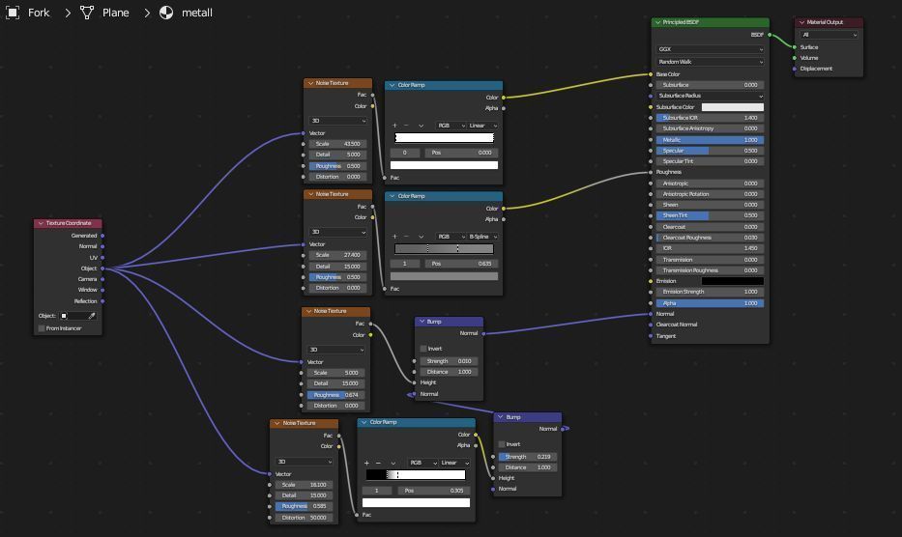
Task: Click the Tangent input socket on Principled BSDF
Action: click(651, 336)
